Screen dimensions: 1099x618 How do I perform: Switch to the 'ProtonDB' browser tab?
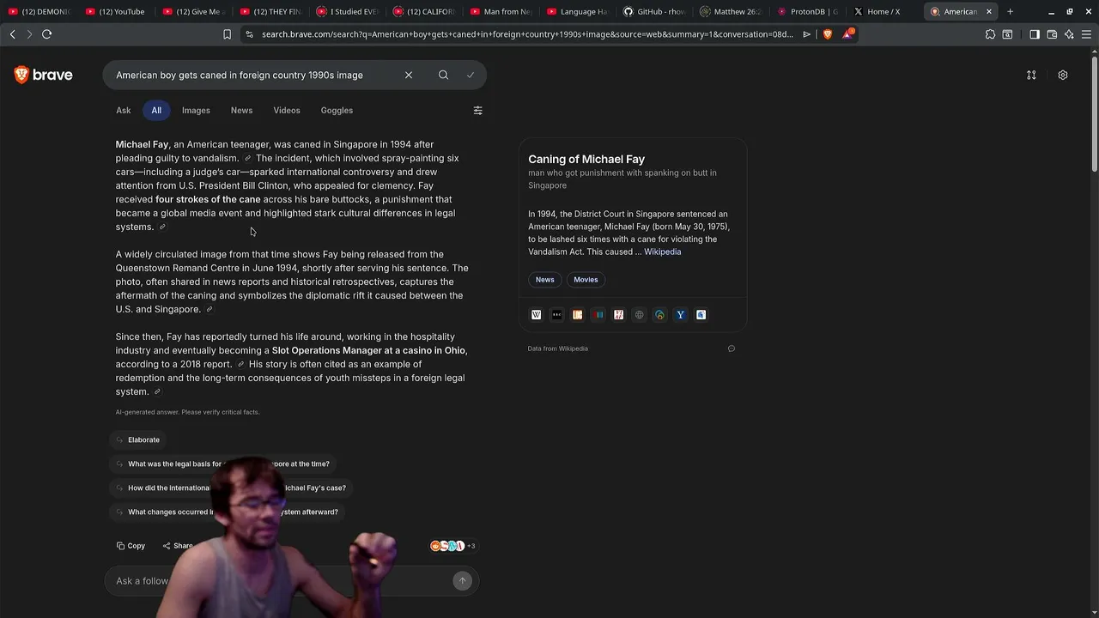807,11
